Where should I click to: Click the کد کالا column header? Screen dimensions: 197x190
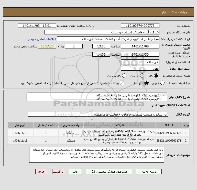(x=169, y=125)
